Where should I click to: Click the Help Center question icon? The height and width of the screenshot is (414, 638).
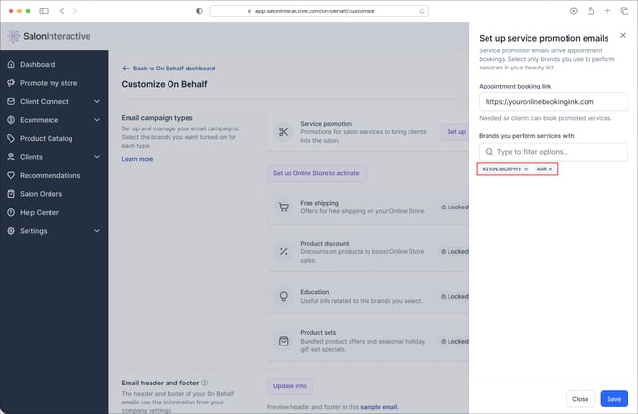pyautogui.click(x=11, y=212)
